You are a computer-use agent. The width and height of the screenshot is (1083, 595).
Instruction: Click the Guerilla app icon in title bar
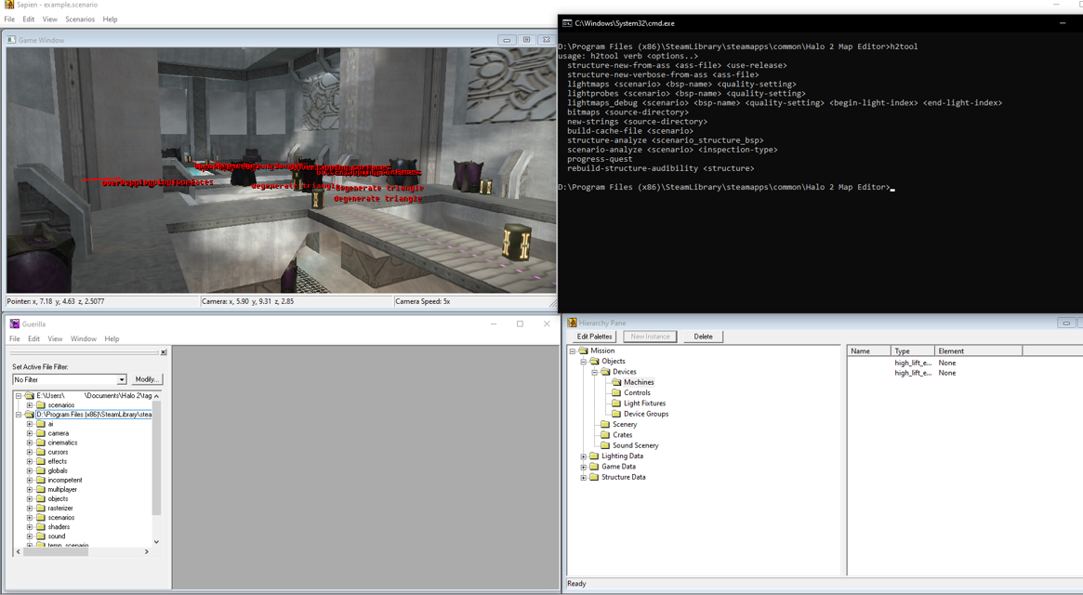pyautogui.click(x=15, y=324)
